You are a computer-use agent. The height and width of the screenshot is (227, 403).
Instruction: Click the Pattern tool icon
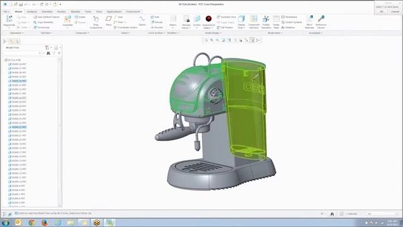click(173, 19)
